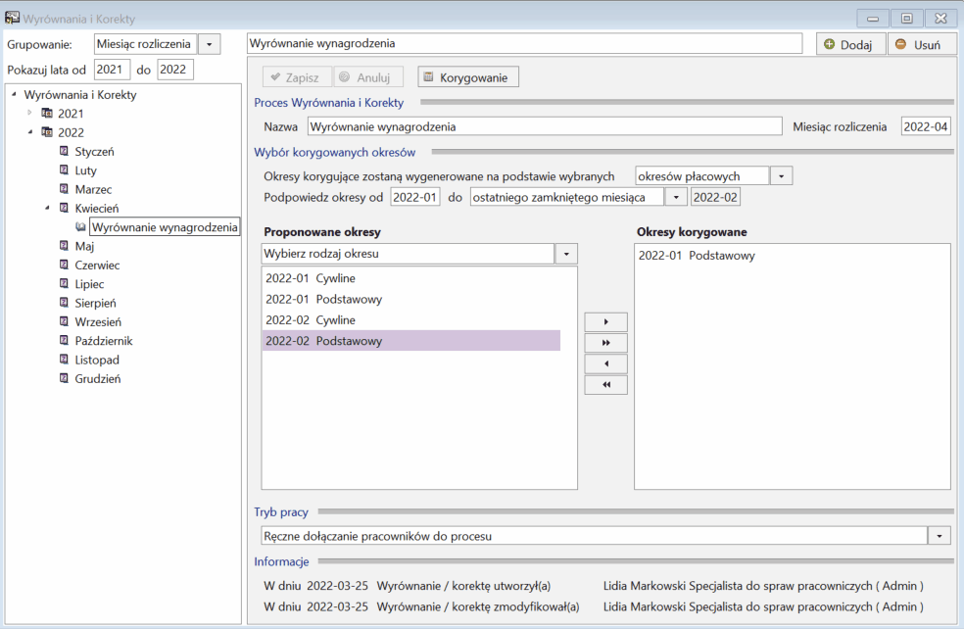The image size is (964, 629).
Task: Open the Grupowanie dropdown arrow
Action: [209, 44]
